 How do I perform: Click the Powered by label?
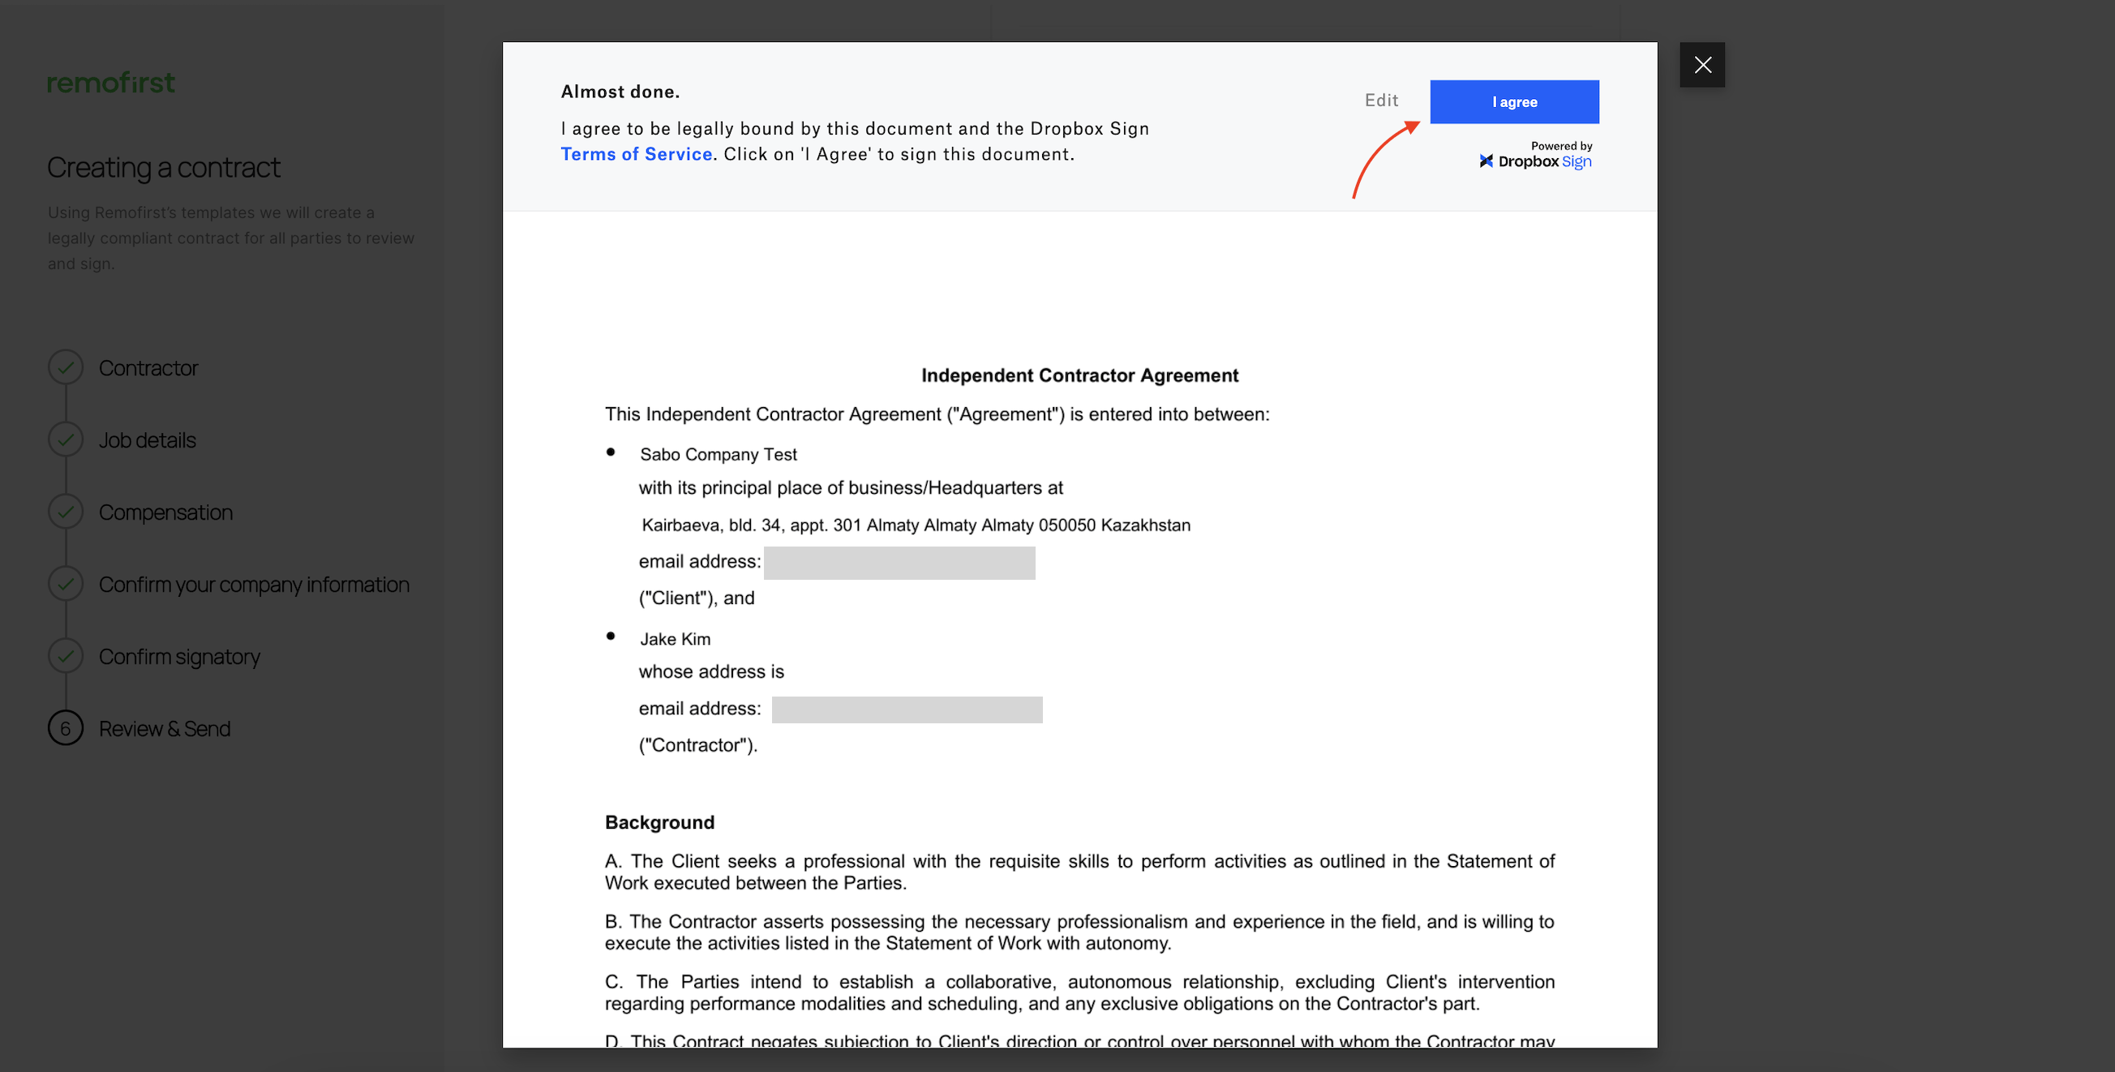[x=1562, y=146]
